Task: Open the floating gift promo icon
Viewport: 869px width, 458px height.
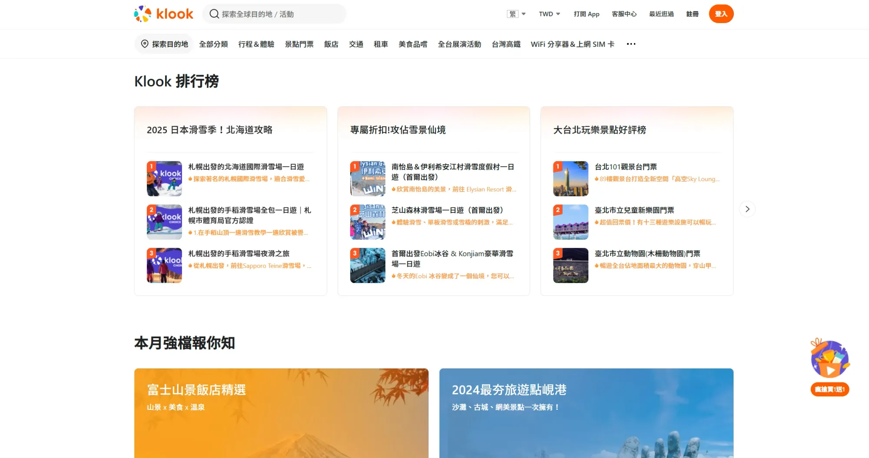Action: [x=830, y=358]
